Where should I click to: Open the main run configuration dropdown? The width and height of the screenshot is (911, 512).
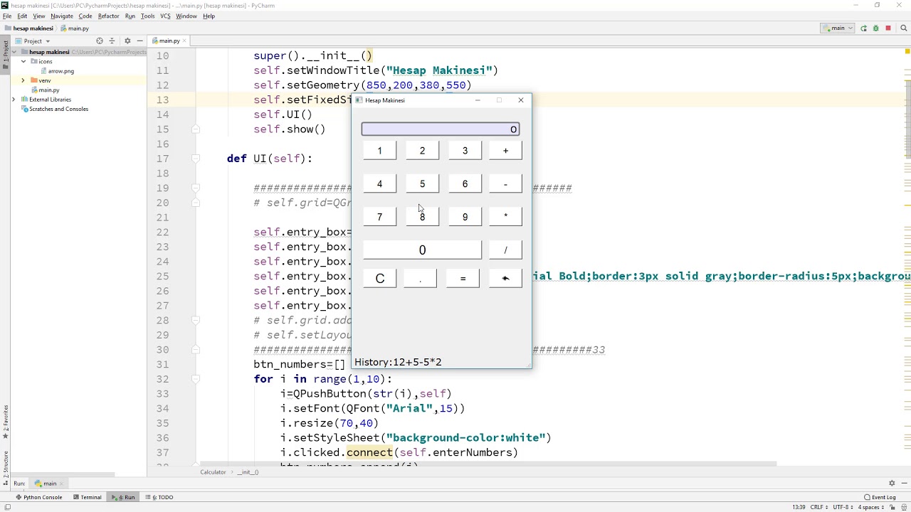click(838, 28)
